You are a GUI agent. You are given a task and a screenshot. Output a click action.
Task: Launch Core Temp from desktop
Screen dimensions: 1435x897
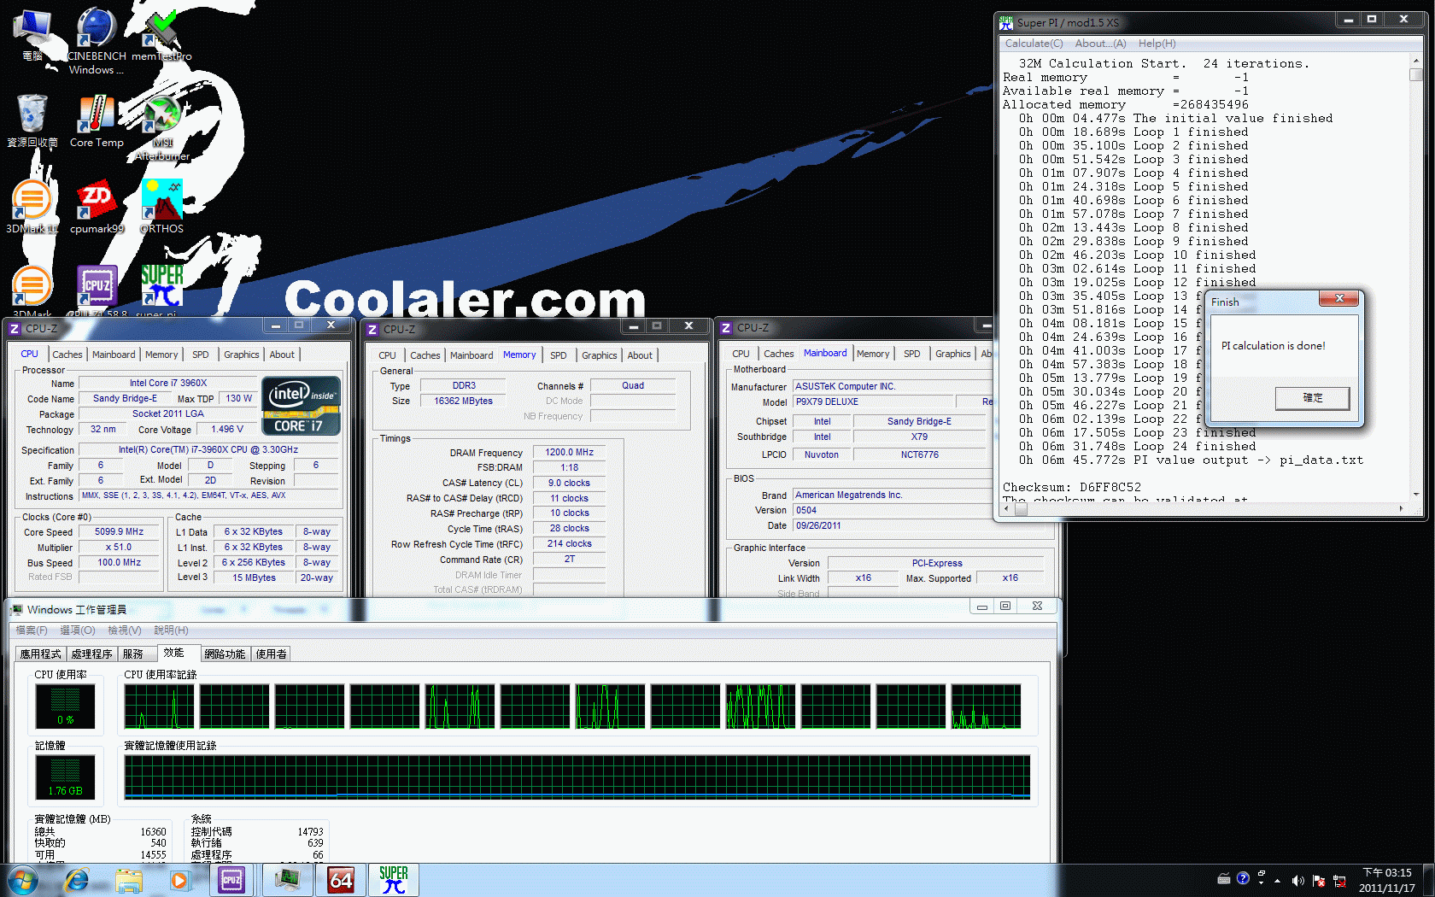point(97,120)
